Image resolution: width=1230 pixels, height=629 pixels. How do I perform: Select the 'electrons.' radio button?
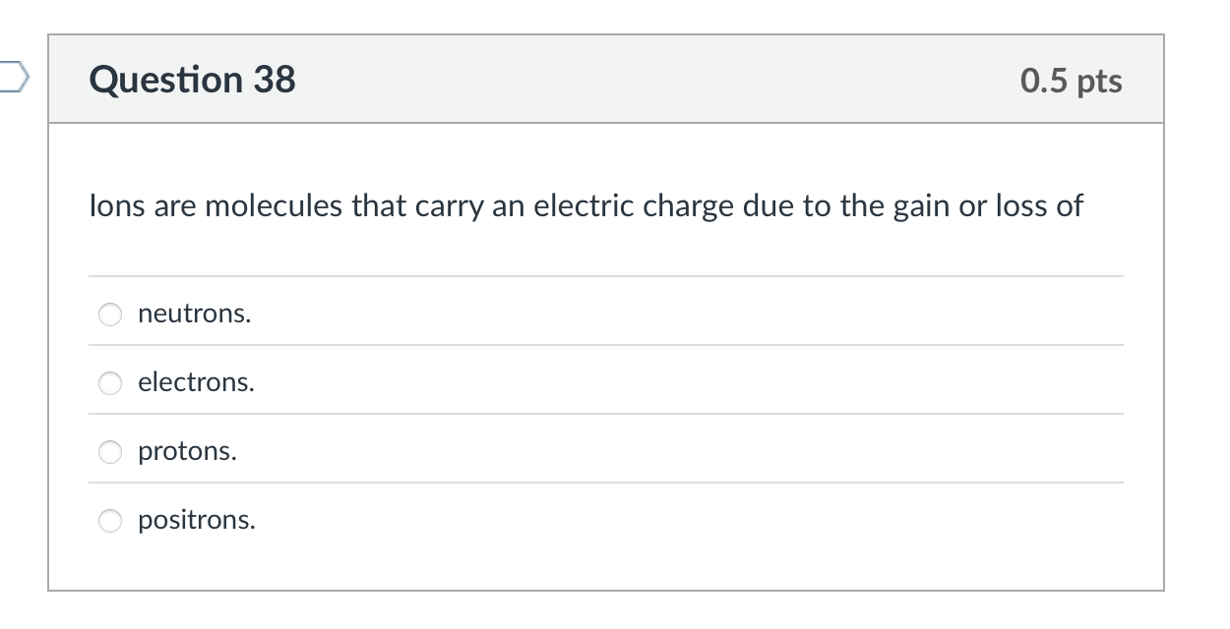click(x=109, y=383)
